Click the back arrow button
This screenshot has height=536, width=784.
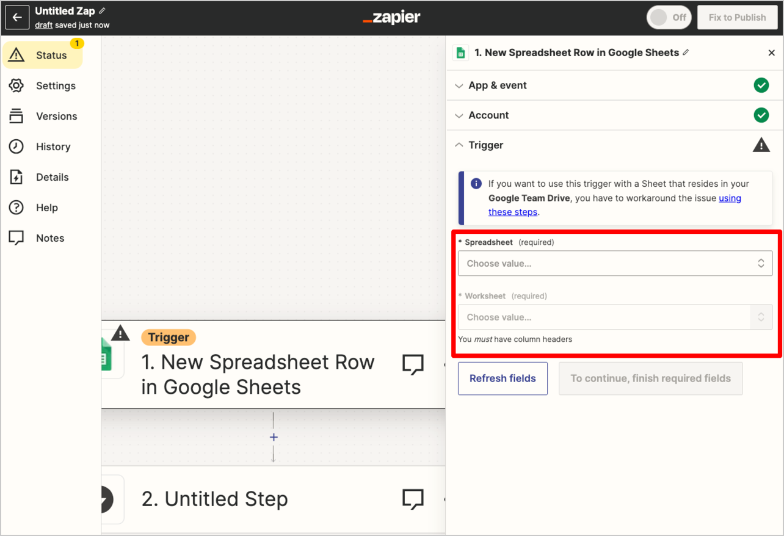tap(17, 18)
